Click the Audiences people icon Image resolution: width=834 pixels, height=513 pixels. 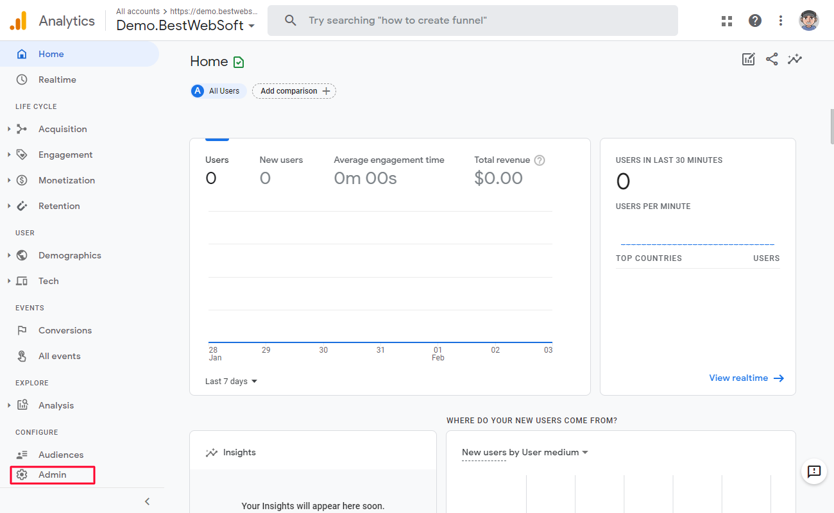pyautogui.click(x=22, y=455)
